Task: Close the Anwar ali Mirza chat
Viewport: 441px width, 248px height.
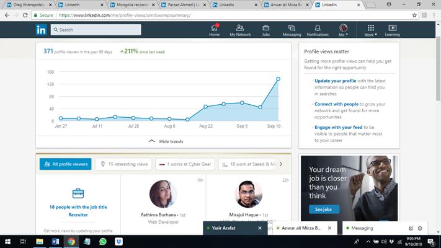Action: [x=329, y=228]
